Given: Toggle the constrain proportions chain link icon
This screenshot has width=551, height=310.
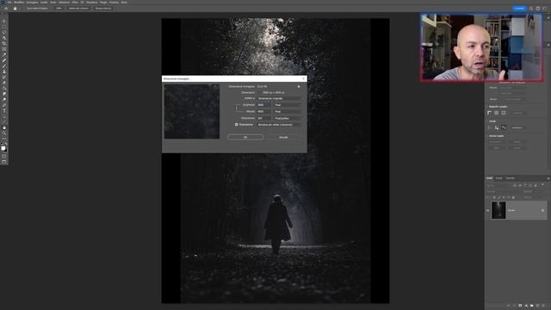Looking at the screenshot, I should point(238,108).
